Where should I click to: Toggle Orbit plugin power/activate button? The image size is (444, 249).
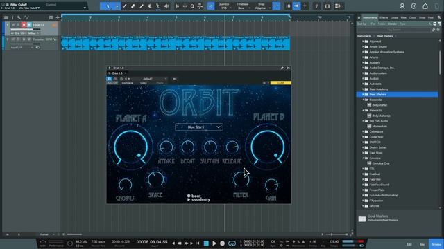pyautogui.click(x=110, y=79)
